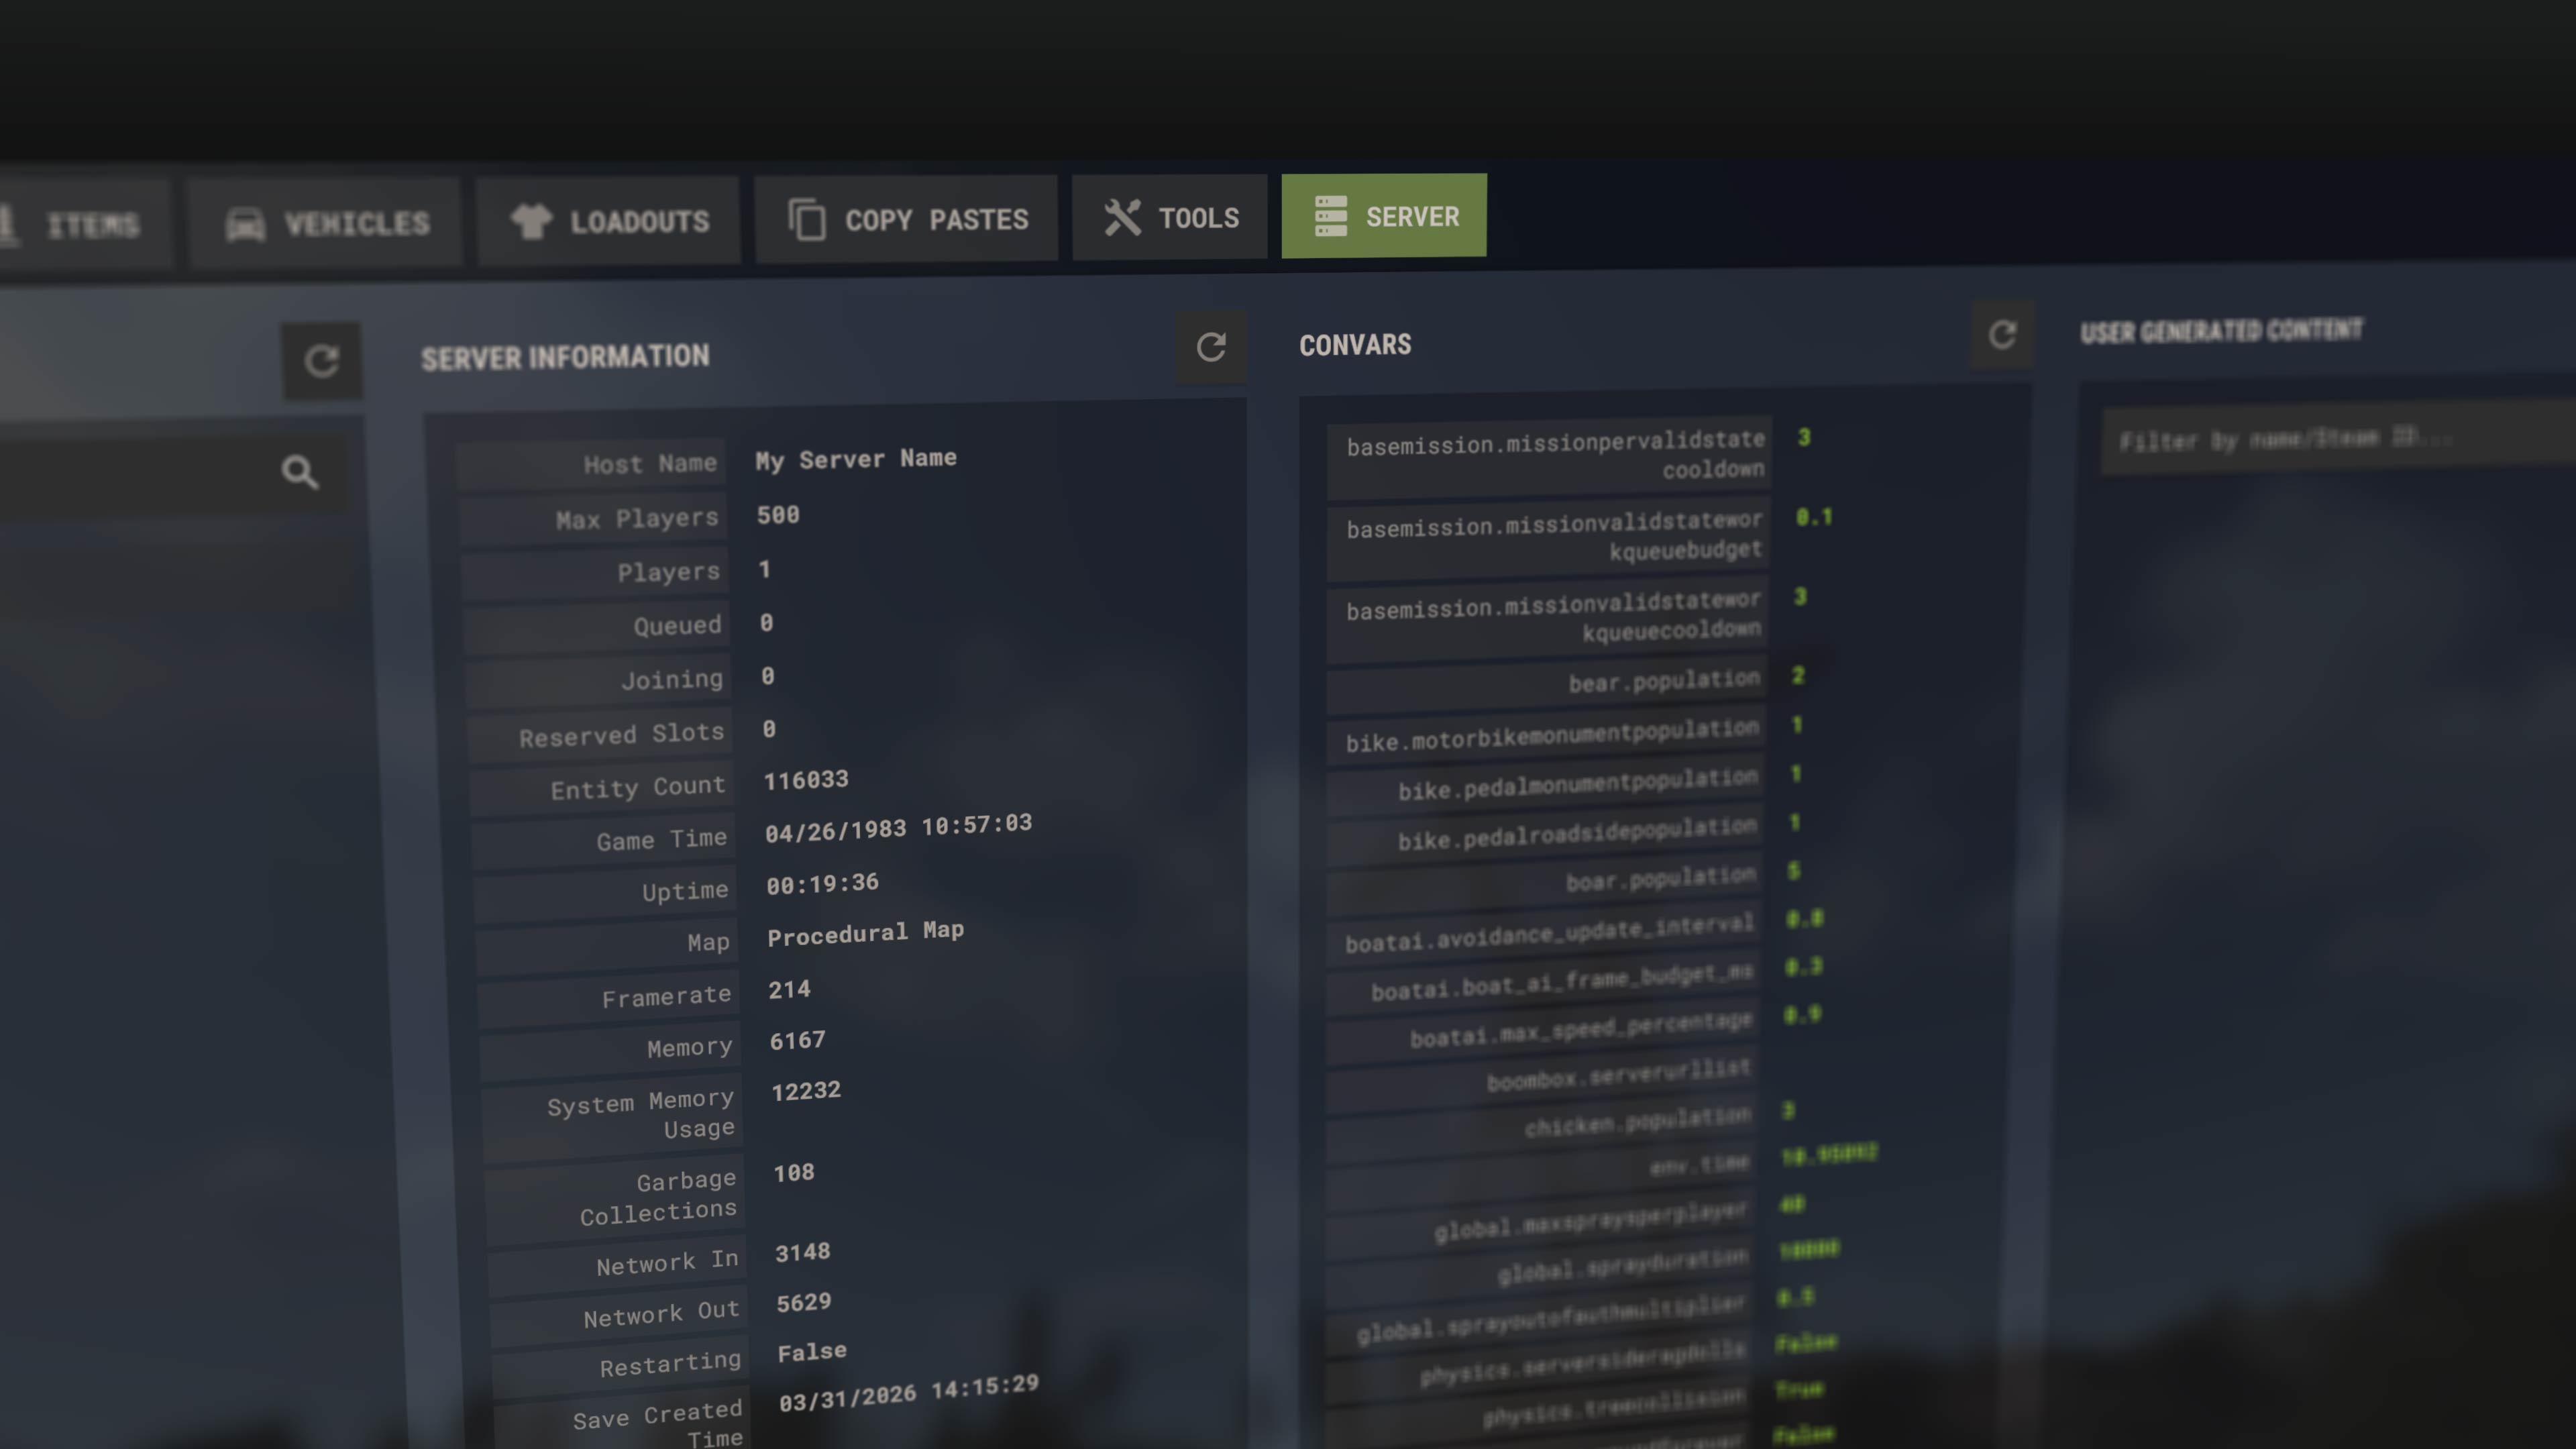Refresh the Convars list
The width and height of the screenshot is (2576, 1449).
click(2001, 335)
